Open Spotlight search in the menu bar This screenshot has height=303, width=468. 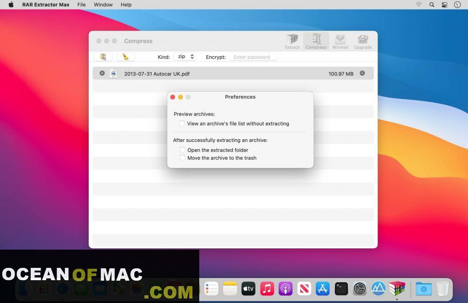(x=431, y=5)
